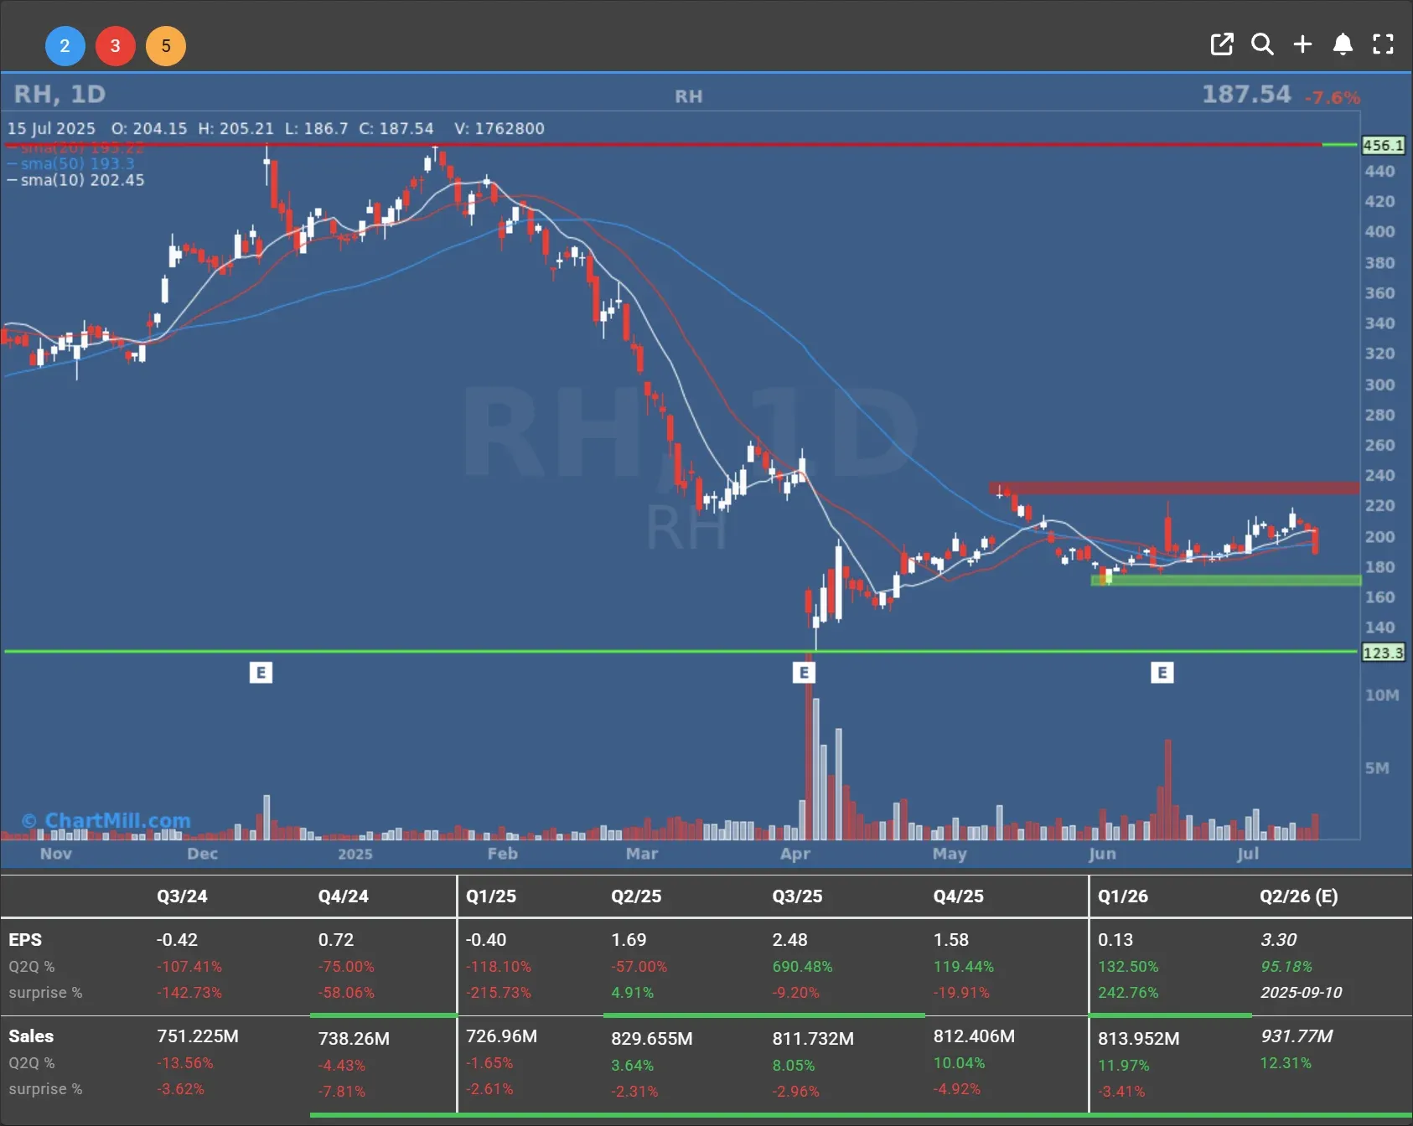This screenshot has width=1413, height=1126.
Task: Click the 456.1 resistance price label
Action: pos(1383,145)
